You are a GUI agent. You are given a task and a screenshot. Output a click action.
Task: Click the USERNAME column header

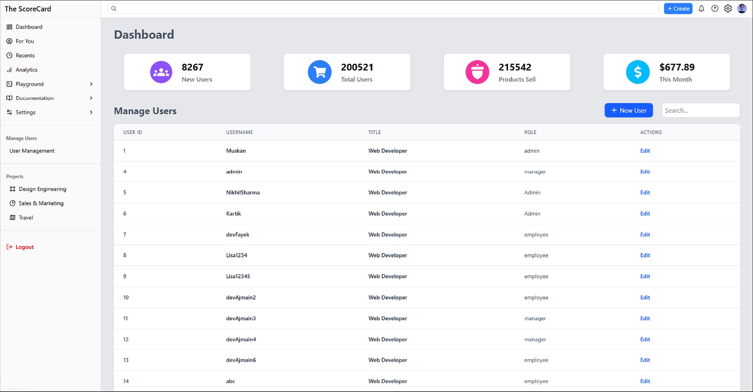pyautogui.click(x=239, y=132)
